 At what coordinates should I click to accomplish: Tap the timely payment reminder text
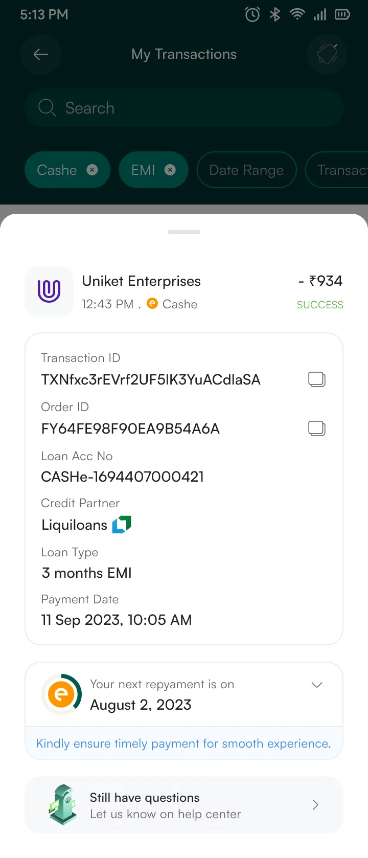(183, 743)
